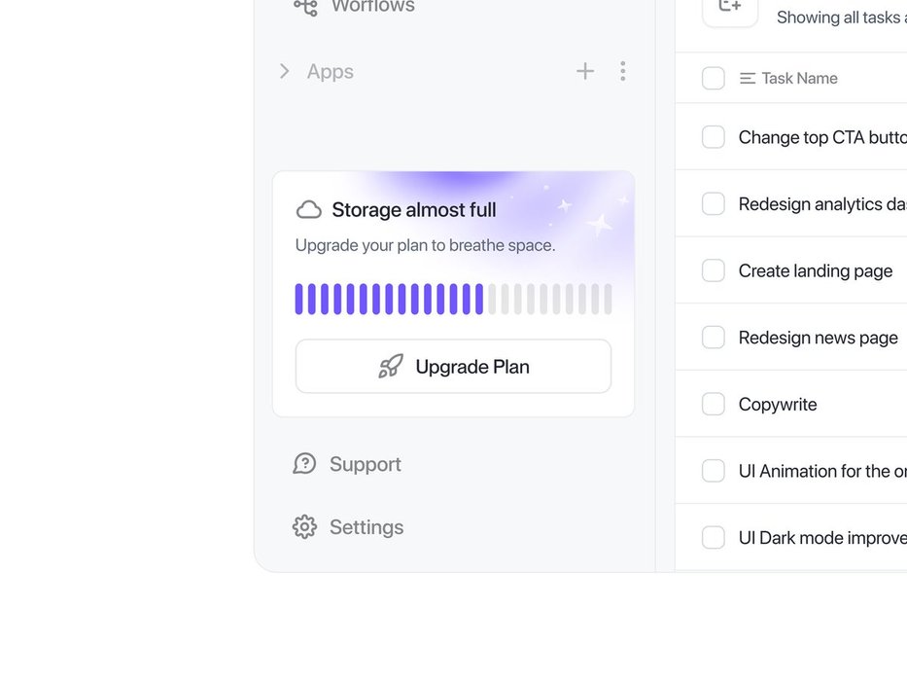Click the rocket icon in Upgrade Plan
The image size is (907, 681).
point(391,367)
